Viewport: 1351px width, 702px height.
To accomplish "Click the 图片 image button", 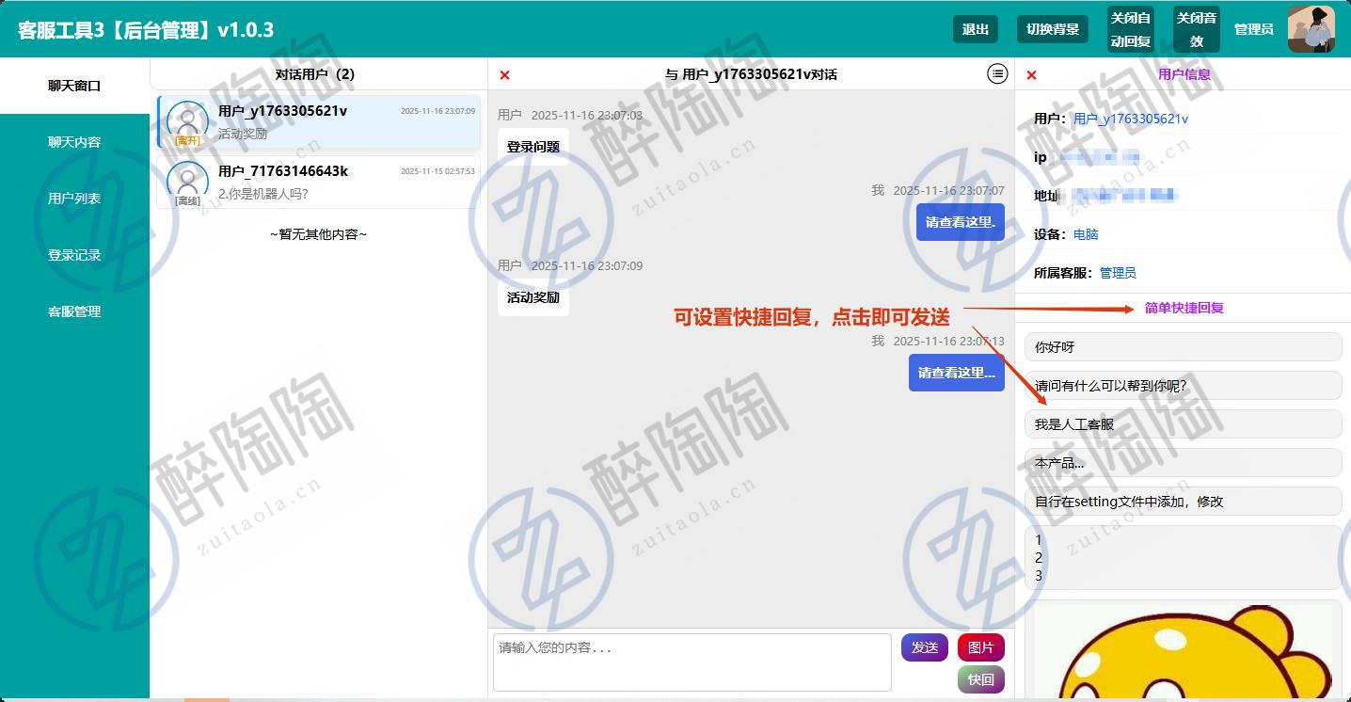I will click(980, 647).
